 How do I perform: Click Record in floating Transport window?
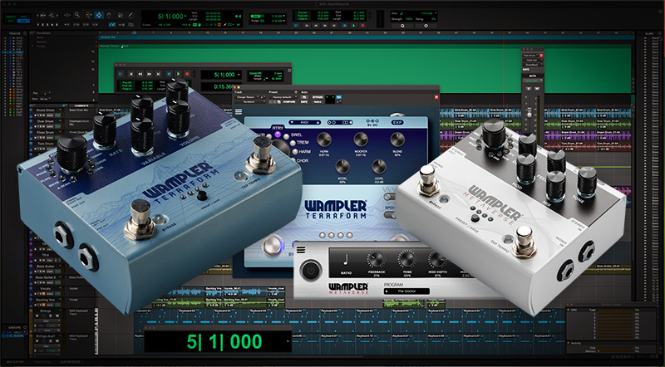(187, 74)
